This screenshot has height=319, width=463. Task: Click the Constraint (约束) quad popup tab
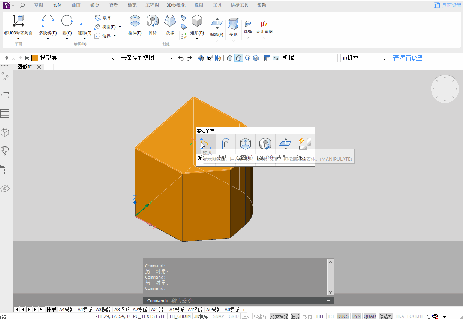pos(301,158)
